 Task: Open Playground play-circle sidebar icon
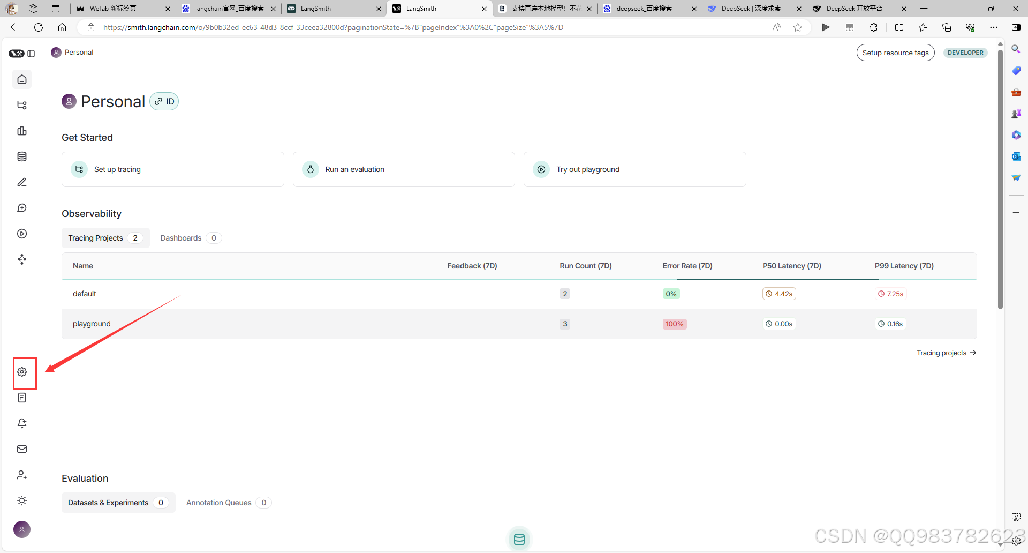point(22,234)
